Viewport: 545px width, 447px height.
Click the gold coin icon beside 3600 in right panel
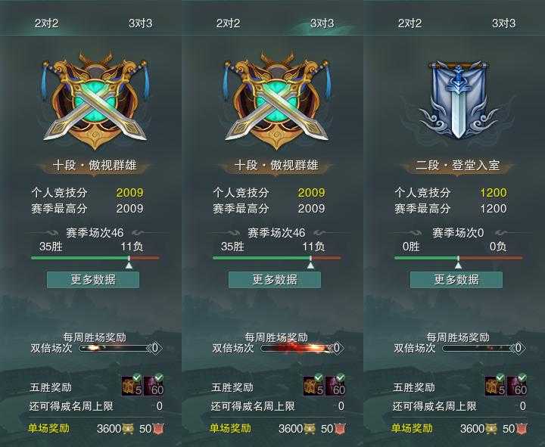point(491,429)
